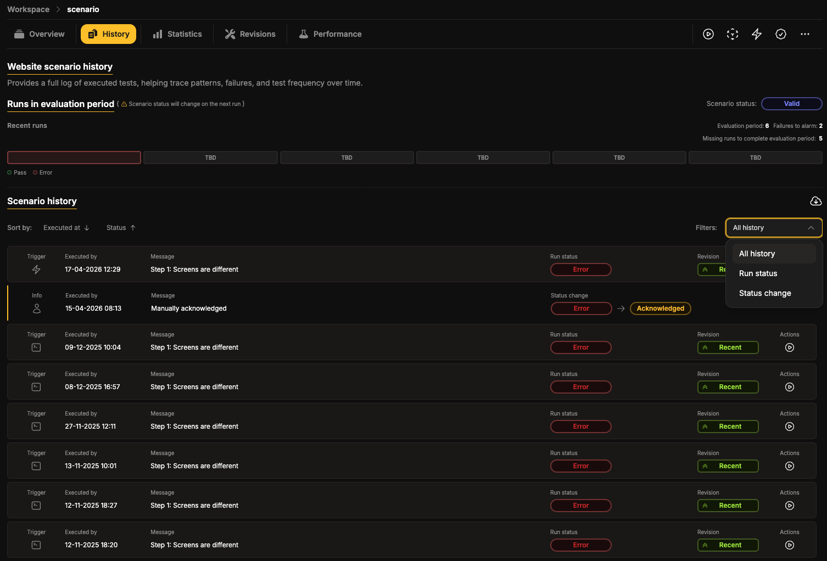
Task: Open the Revisions tab
Action: tap(250, 34)
